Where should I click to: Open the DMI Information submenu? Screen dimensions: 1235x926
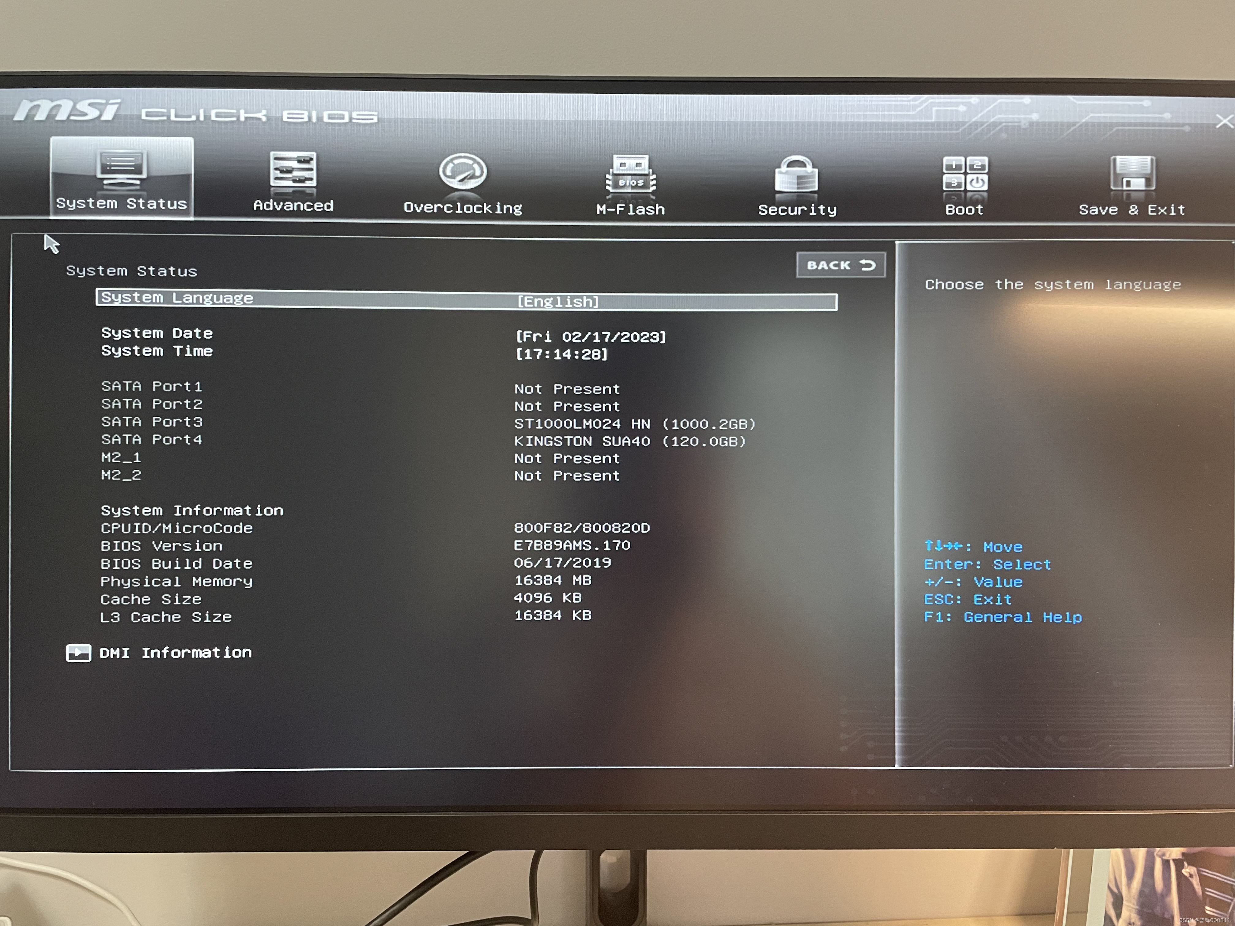175,653
